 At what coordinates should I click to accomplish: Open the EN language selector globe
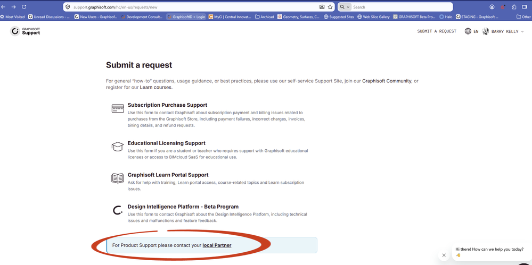(x=472, y=31)
